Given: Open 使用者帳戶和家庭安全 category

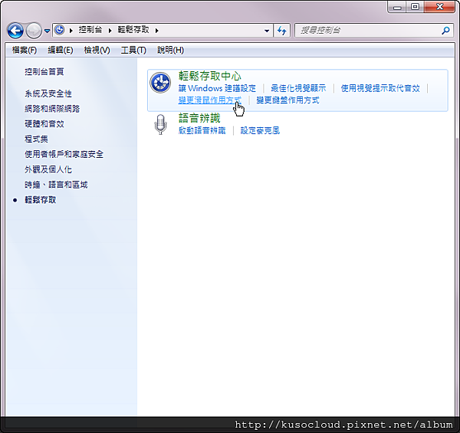Looking at the screenshot, I should pyautogui.click(x=64, y=154).
